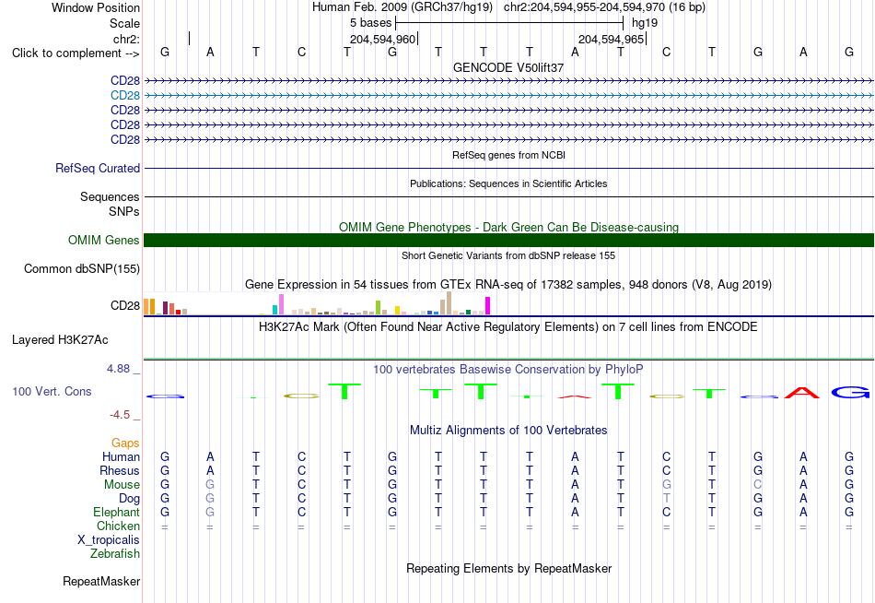
Task: Click the Common dbSNP(155) track label
Action: 82,269
